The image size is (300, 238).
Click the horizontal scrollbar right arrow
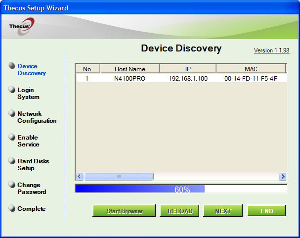(283, 176)
